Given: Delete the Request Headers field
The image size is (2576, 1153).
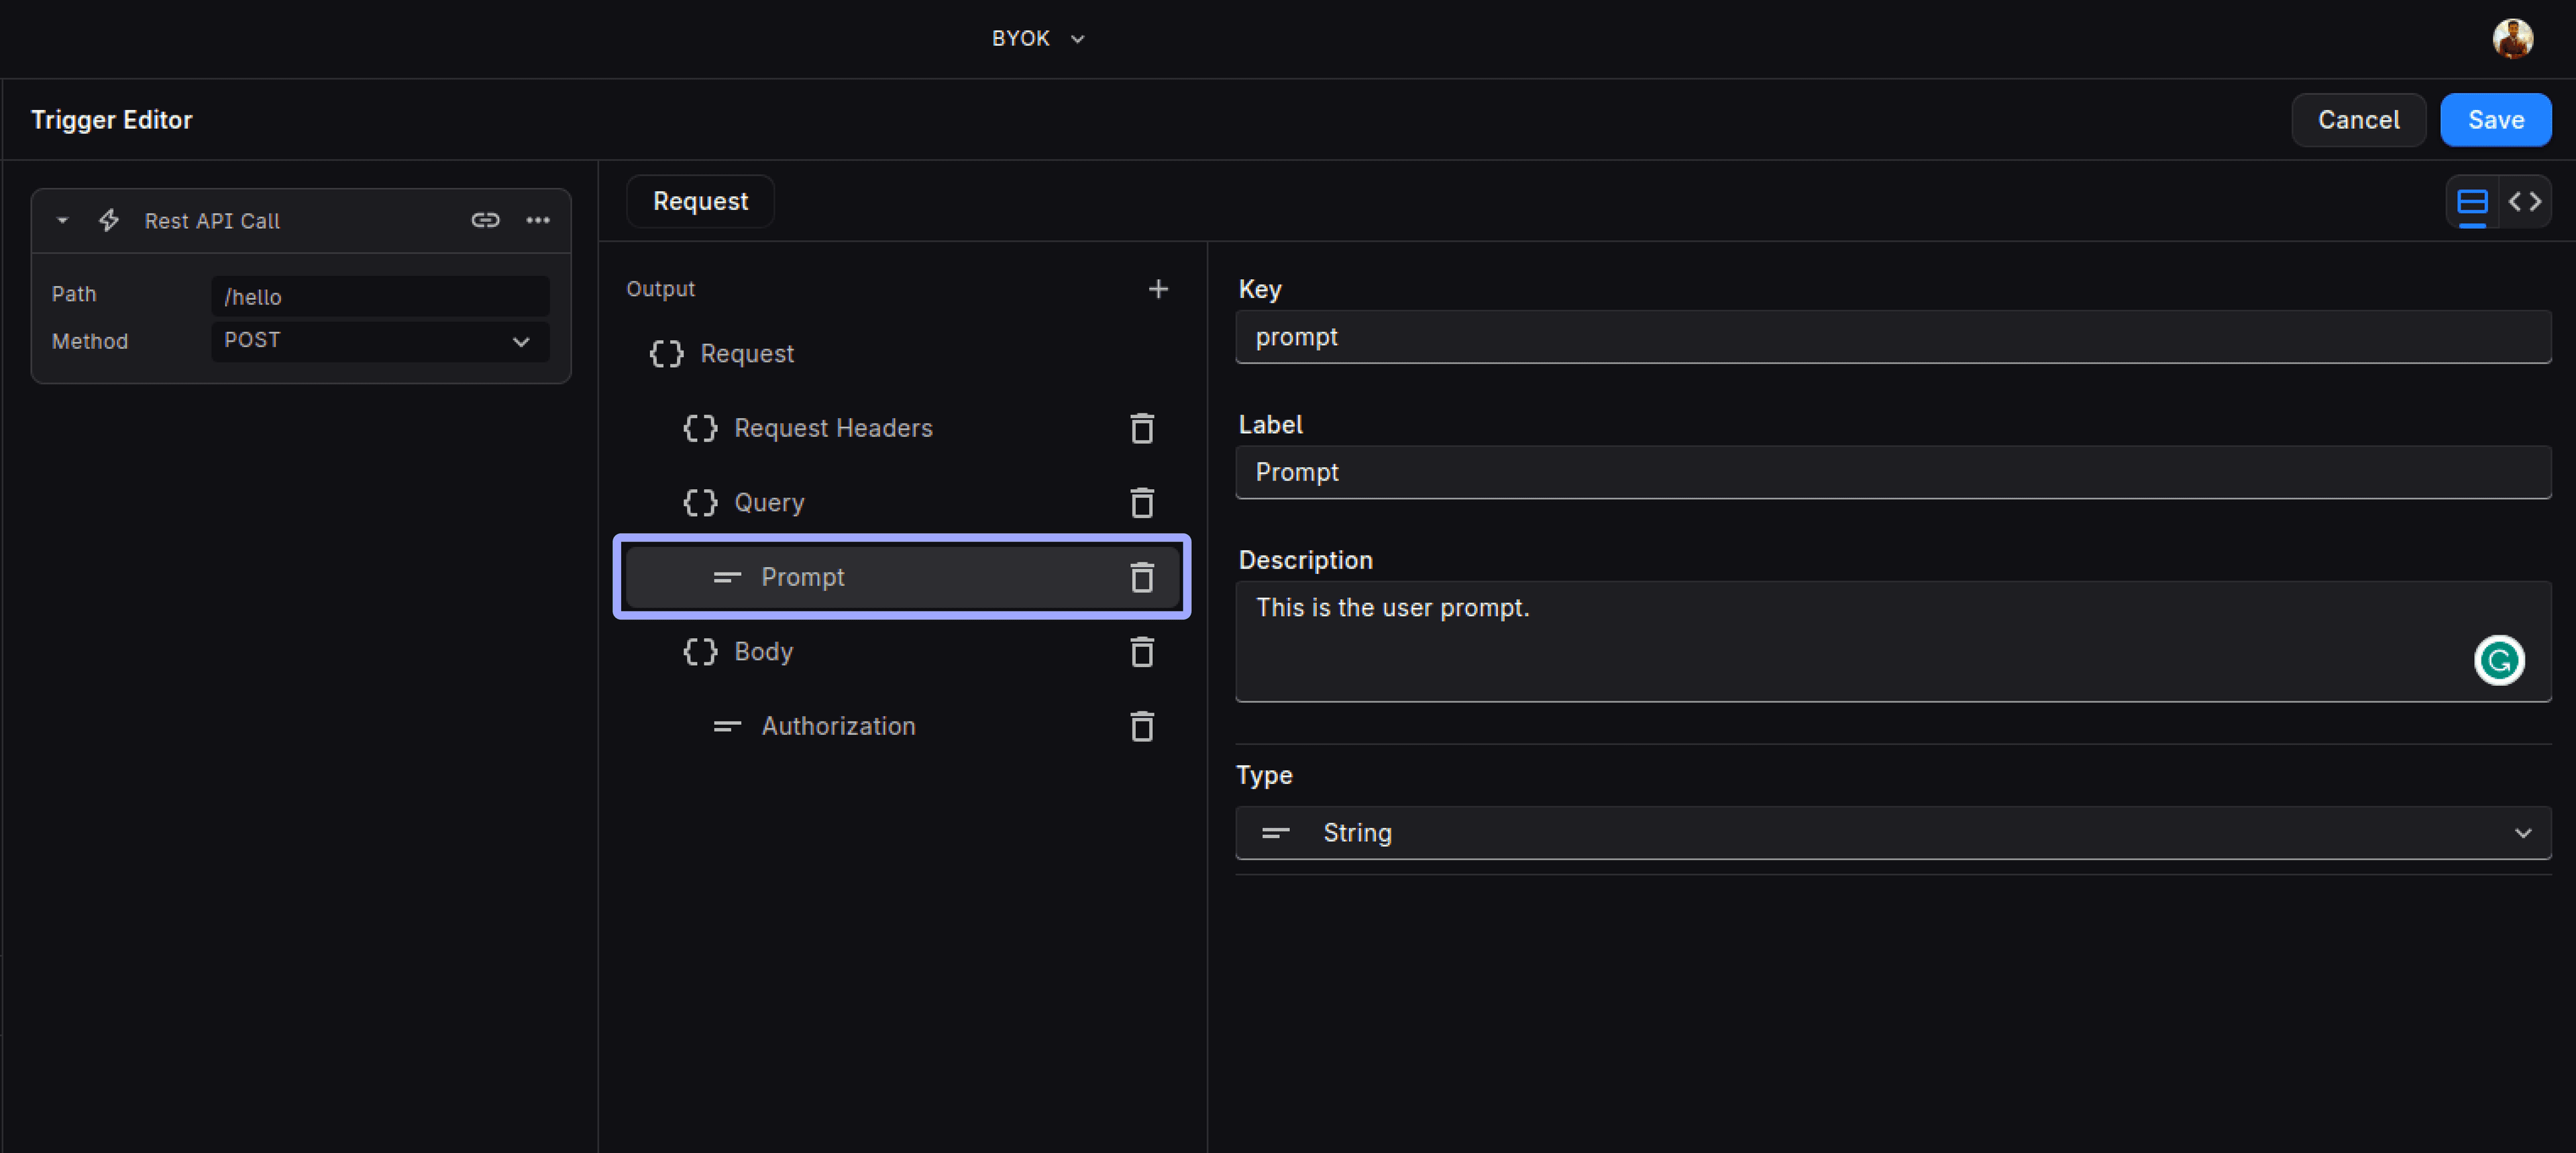Looking at the screenshot, I should point(1142,428).
